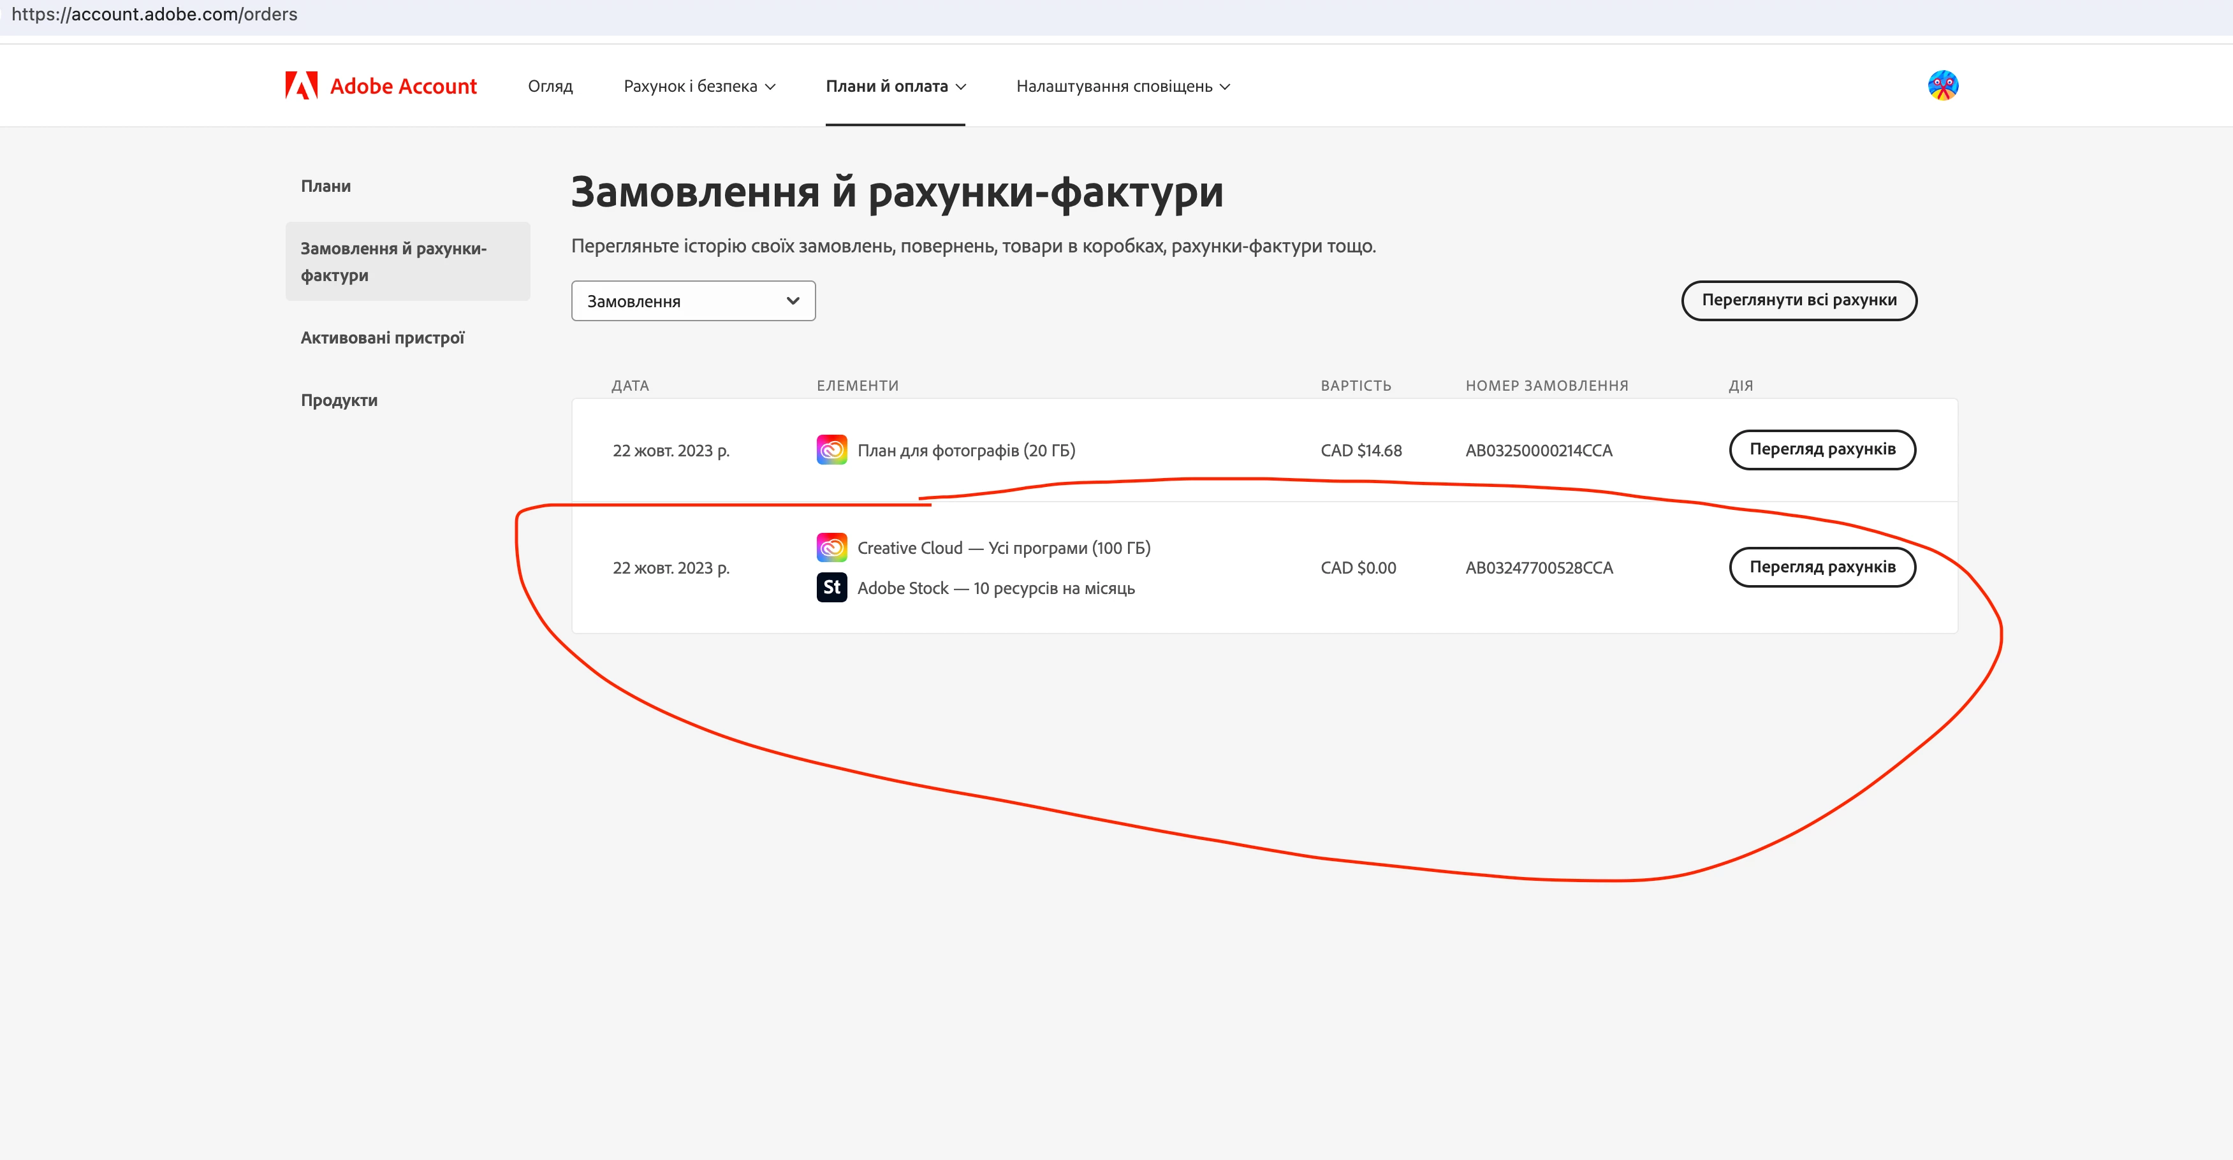The height and width of the screenshot is (1160, 2233).
Task: Click the Adobe Stock St icon
Action: coord(831,588)
